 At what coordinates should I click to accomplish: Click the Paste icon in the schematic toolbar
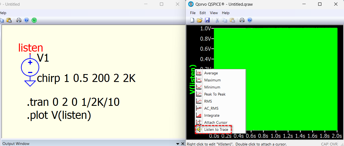(x=9, y=20)
